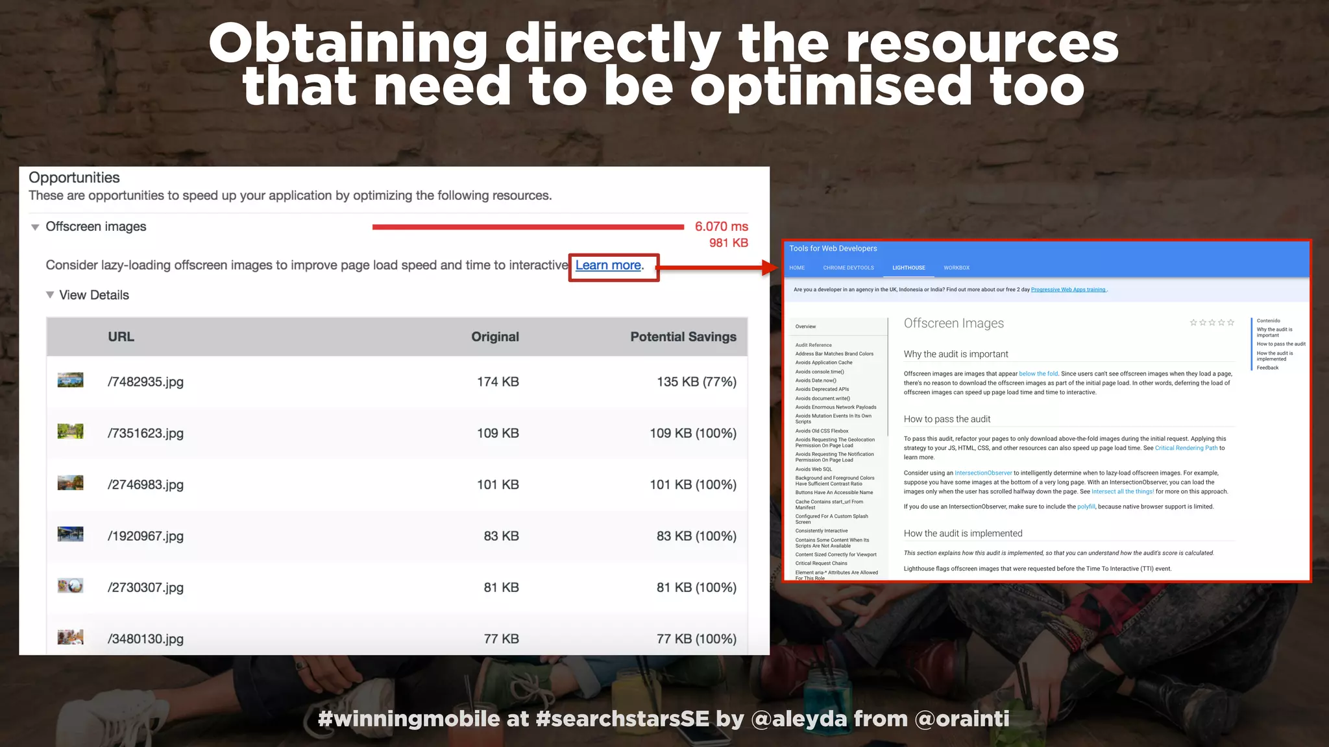
Task: Collapse the Offscreen images disclosure triangle
Action: point(35,227)
